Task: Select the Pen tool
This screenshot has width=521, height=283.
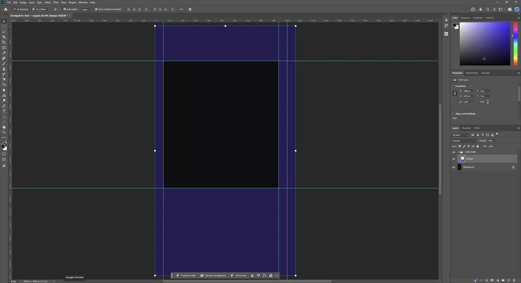Action: click(4, 106)
